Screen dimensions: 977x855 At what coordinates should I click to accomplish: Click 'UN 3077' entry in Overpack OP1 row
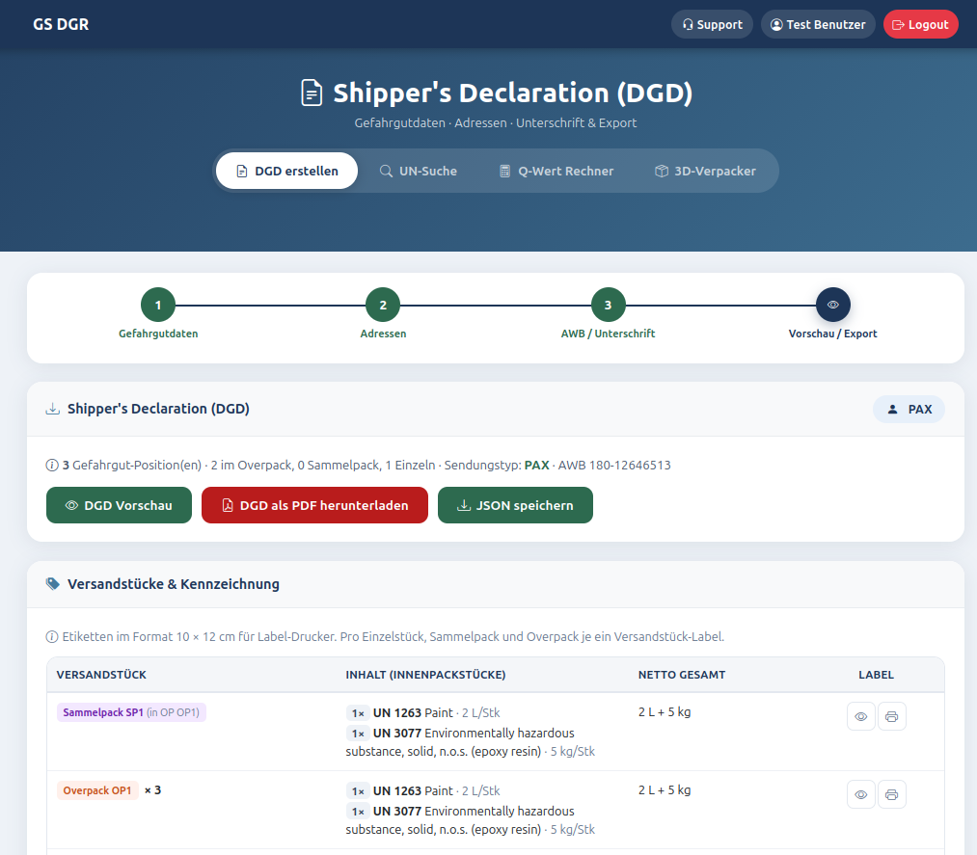(397, 811)
